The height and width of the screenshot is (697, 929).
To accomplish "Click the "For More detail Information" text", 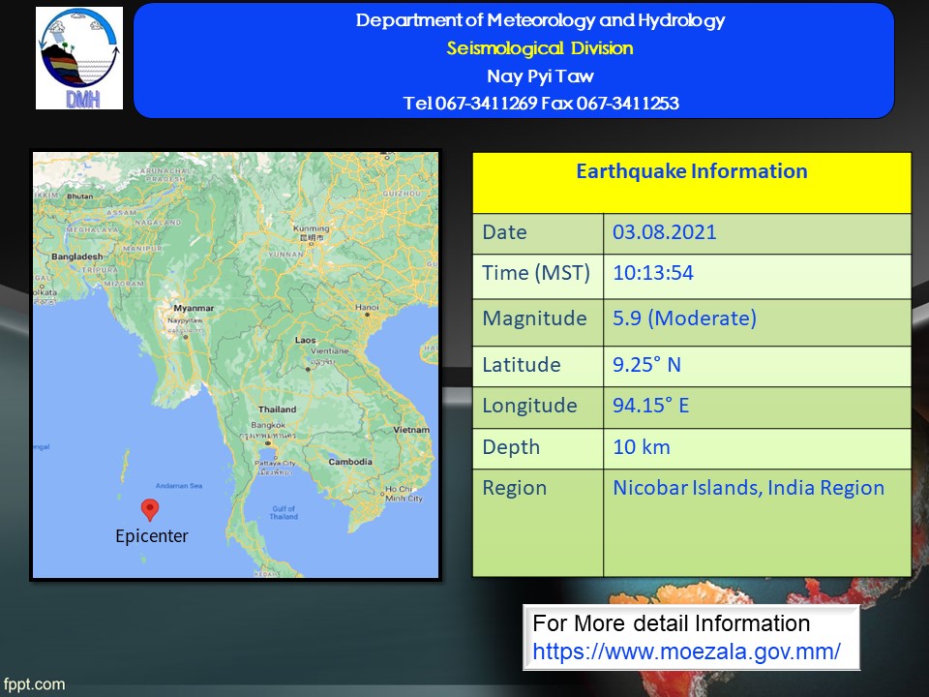I will pos(672,623).
